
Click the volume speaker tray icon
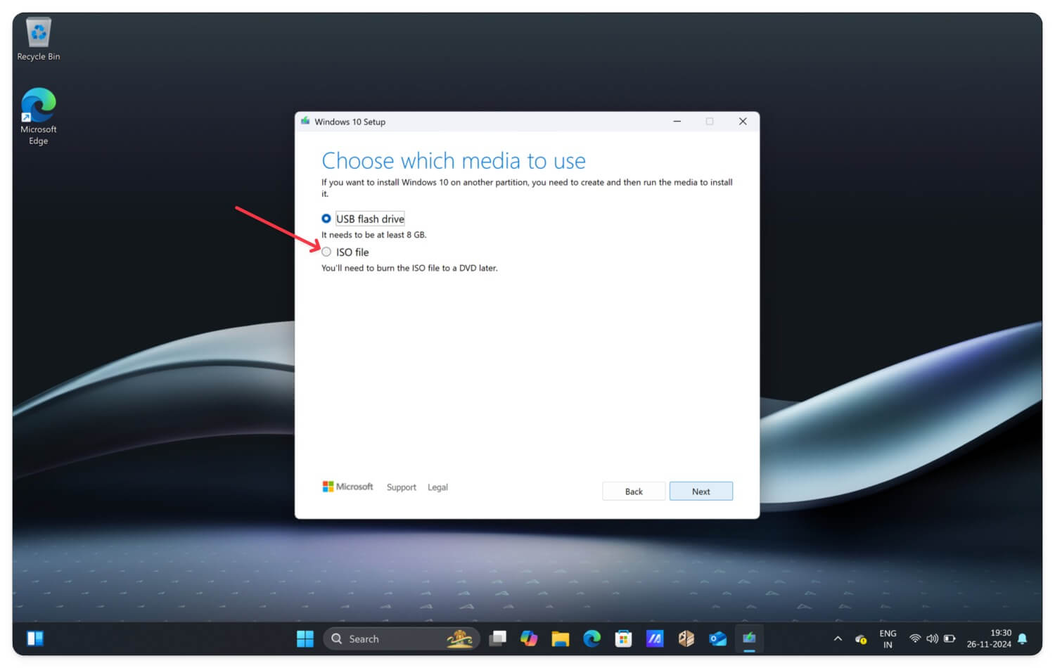(x=932, y=638)
